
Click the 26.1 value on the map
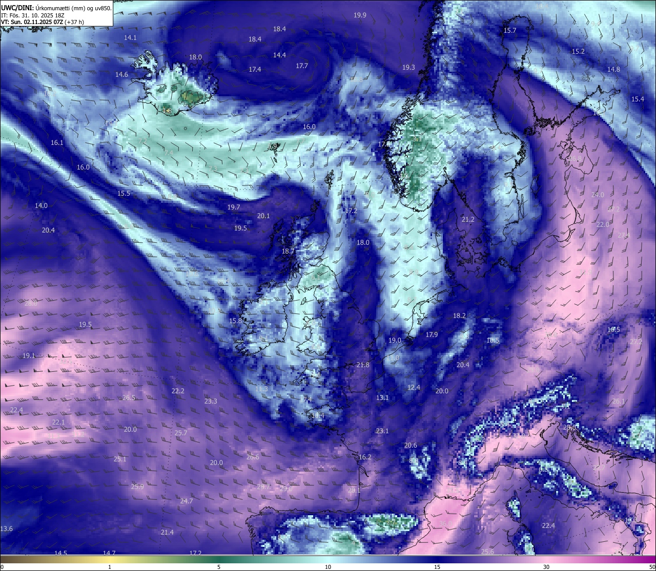pos(619,402)
